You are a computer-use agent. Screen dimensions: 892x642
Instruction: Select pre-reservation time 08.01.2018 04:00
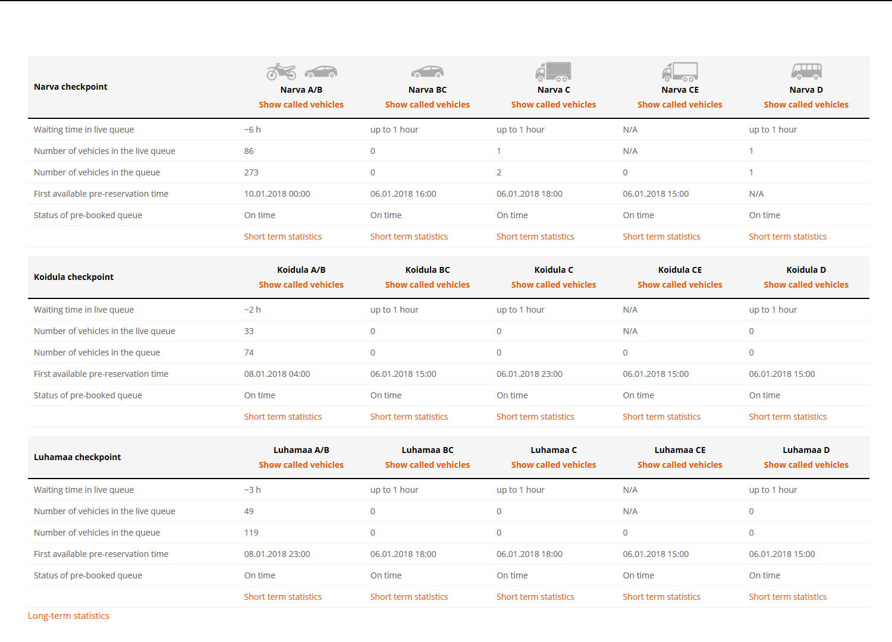tap(277, 374)
